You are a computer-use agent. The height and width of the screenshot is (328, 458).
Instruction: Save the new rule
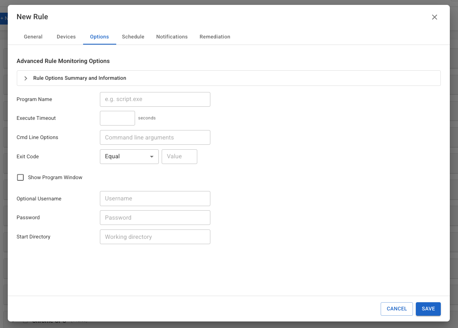(x=428, y=309)
